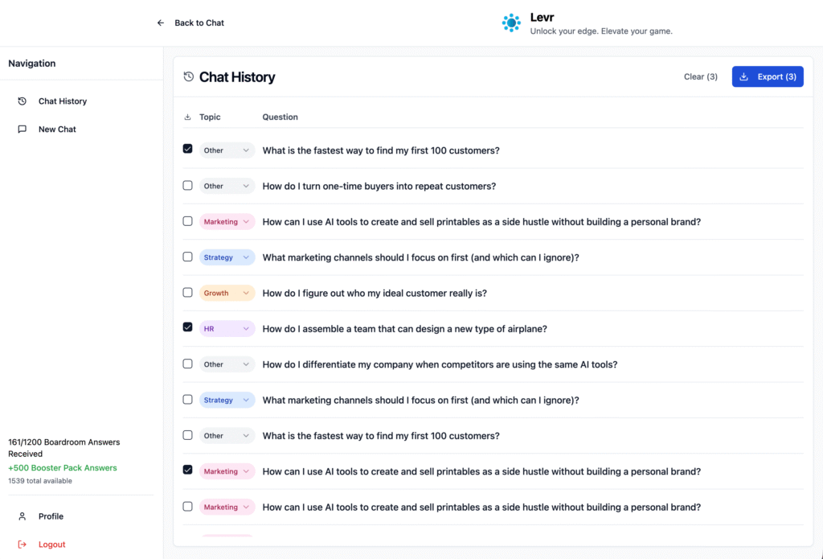Click the red logout arrow icon

click(x=23, y=545)
